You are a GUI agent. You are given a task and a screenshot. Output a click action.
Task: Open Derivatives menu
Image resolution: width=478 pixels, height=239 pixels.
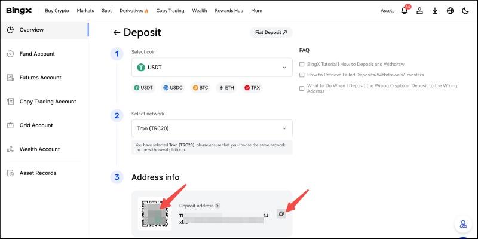[131, 11]
